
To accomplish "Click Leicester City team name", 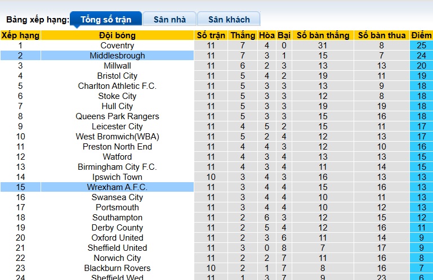I will (x=117, y=127).
